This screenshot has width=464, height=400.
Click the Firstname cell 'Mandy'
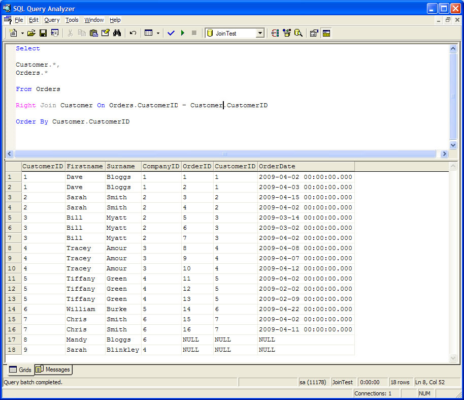[x=85, y=340]
